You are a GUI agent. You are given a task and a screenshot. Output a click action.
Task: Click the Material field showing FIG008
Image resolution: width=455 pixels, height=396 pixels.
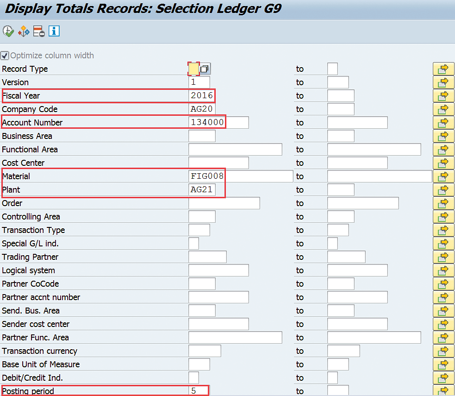coord(240,176)
